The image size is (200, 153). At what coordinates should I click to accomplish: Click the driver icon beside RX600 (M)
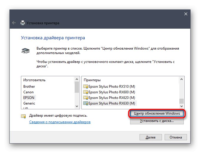(86, 92)
